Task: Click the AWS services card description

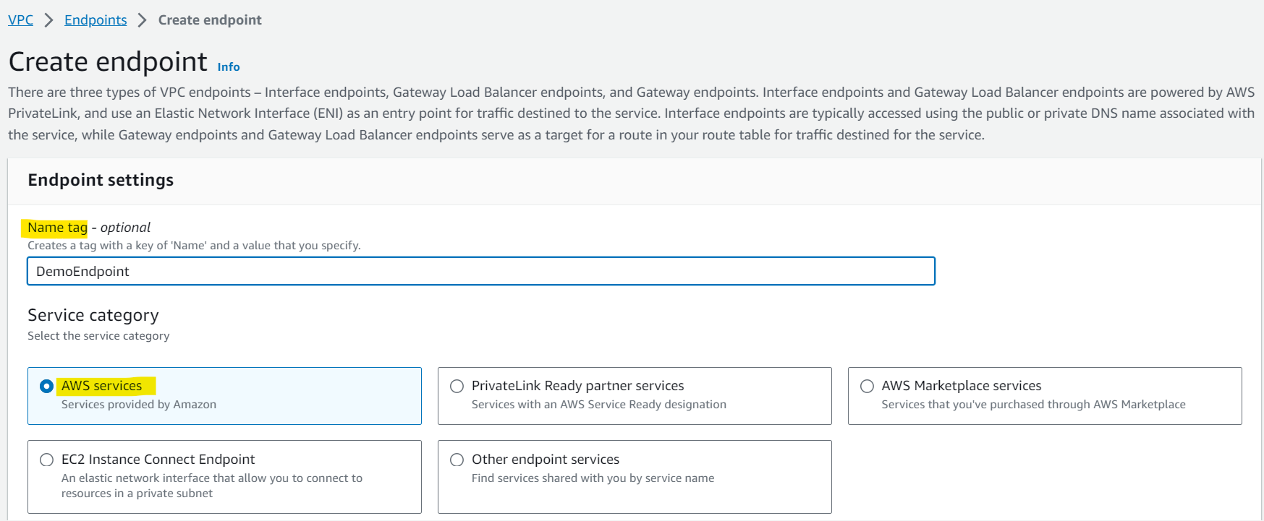Action: (x=139, y=405)
